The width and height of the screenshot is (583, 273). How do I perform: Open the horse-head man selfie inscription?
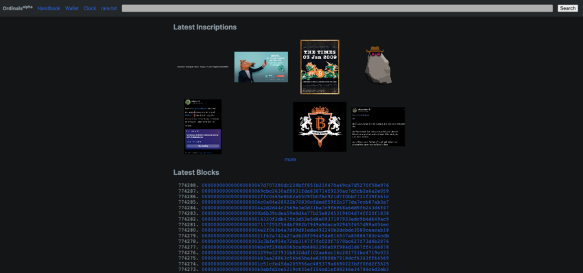click(261, 67)
